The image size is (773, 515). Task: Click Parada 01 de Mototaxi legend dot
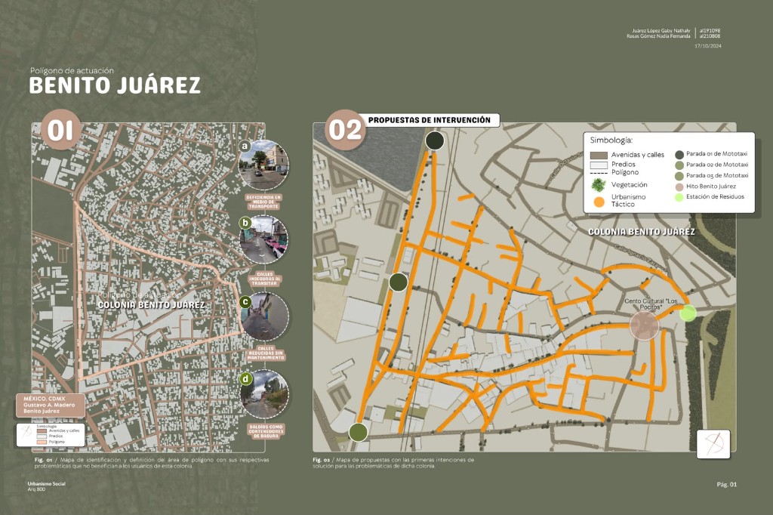(679, 154)
